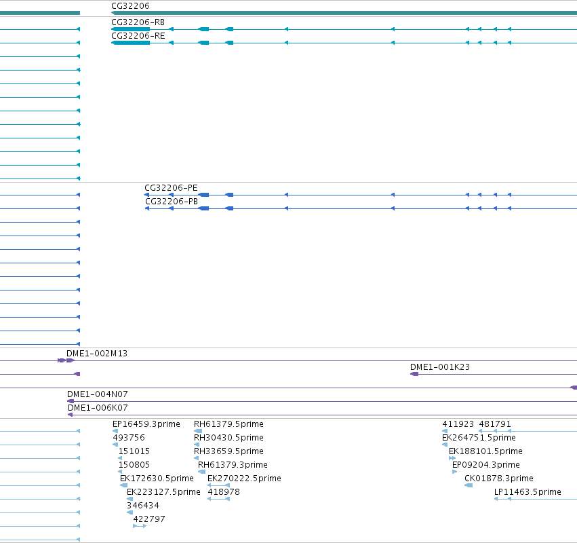The height and width of the screenshot is (543, 577).
Task: Select EST 481791 label
Action: coord(495,424)
